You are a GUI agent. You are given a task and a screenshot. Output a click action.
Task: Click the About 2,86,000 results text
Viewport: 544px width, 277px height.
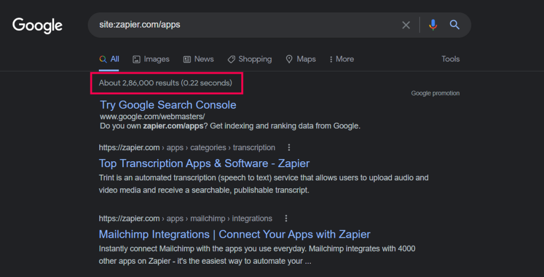click(x=166, y=83)
